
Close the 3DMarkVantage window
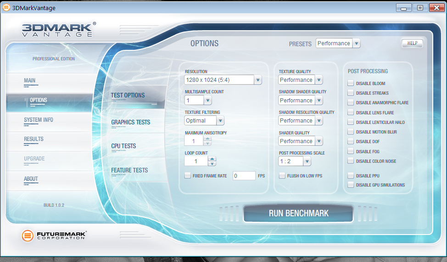[x=437, y=8]
